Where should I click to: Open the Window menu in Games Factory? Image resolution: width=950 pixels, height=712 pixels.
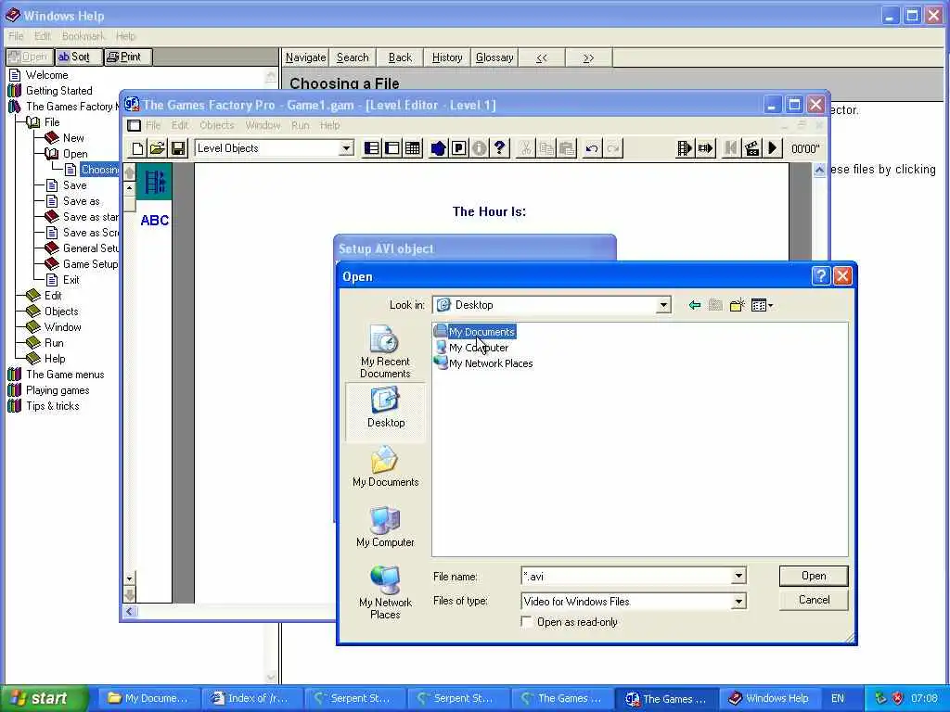(263, 125)
